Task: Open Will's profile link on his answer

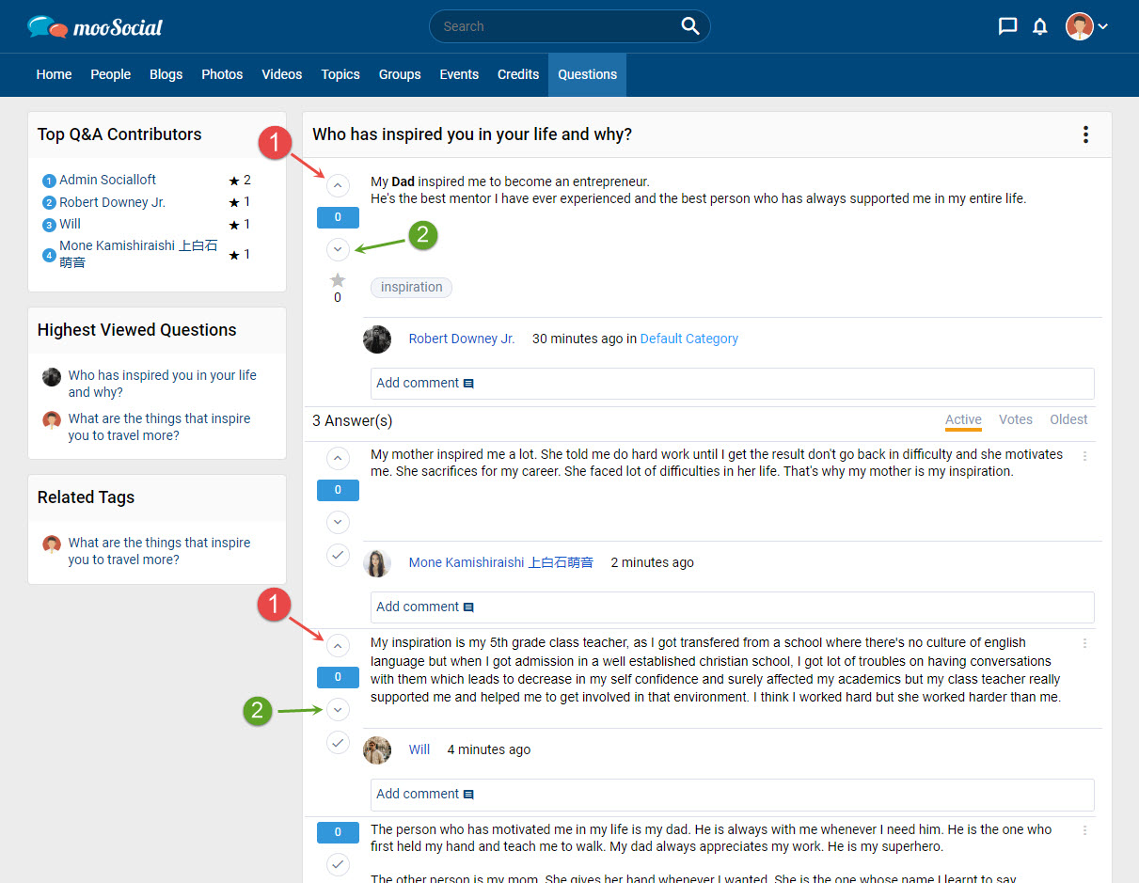Action: click(419, 750)
